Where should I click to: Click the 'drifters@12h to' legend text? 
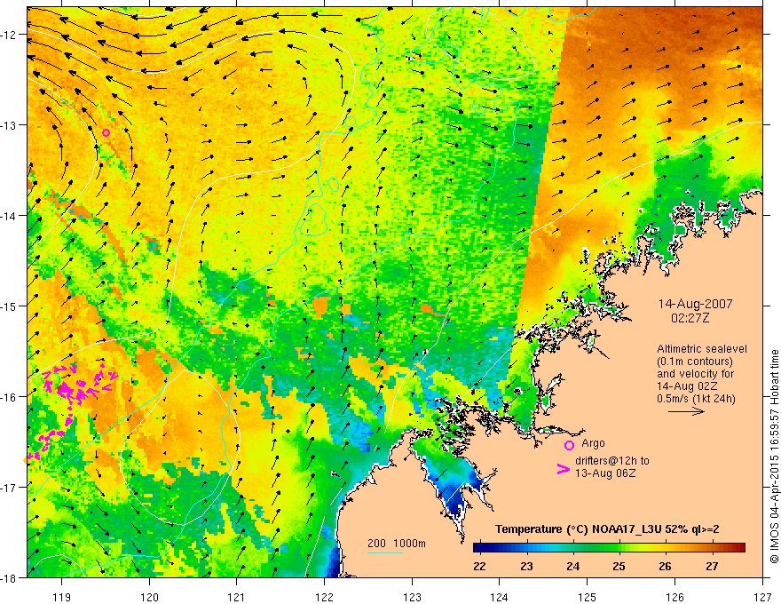[x=612, y=461]
